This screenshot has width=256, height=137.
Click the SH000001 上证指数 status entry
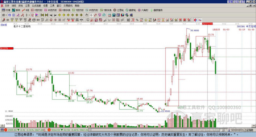pyautogui.click(x=241, y=130)
